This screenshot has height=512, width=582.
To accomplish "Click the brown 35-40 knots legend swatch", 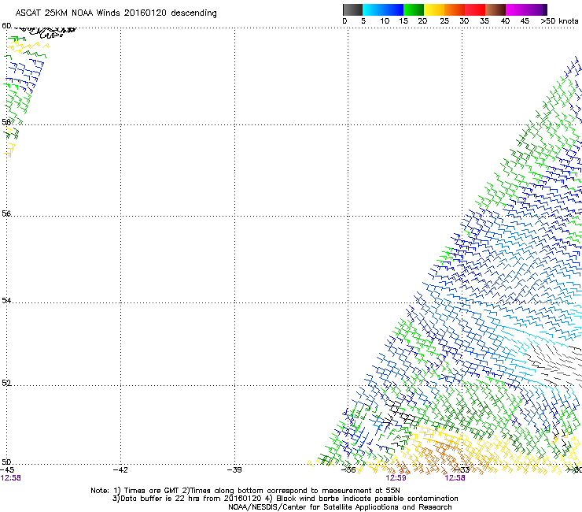I will pos(495,9).
